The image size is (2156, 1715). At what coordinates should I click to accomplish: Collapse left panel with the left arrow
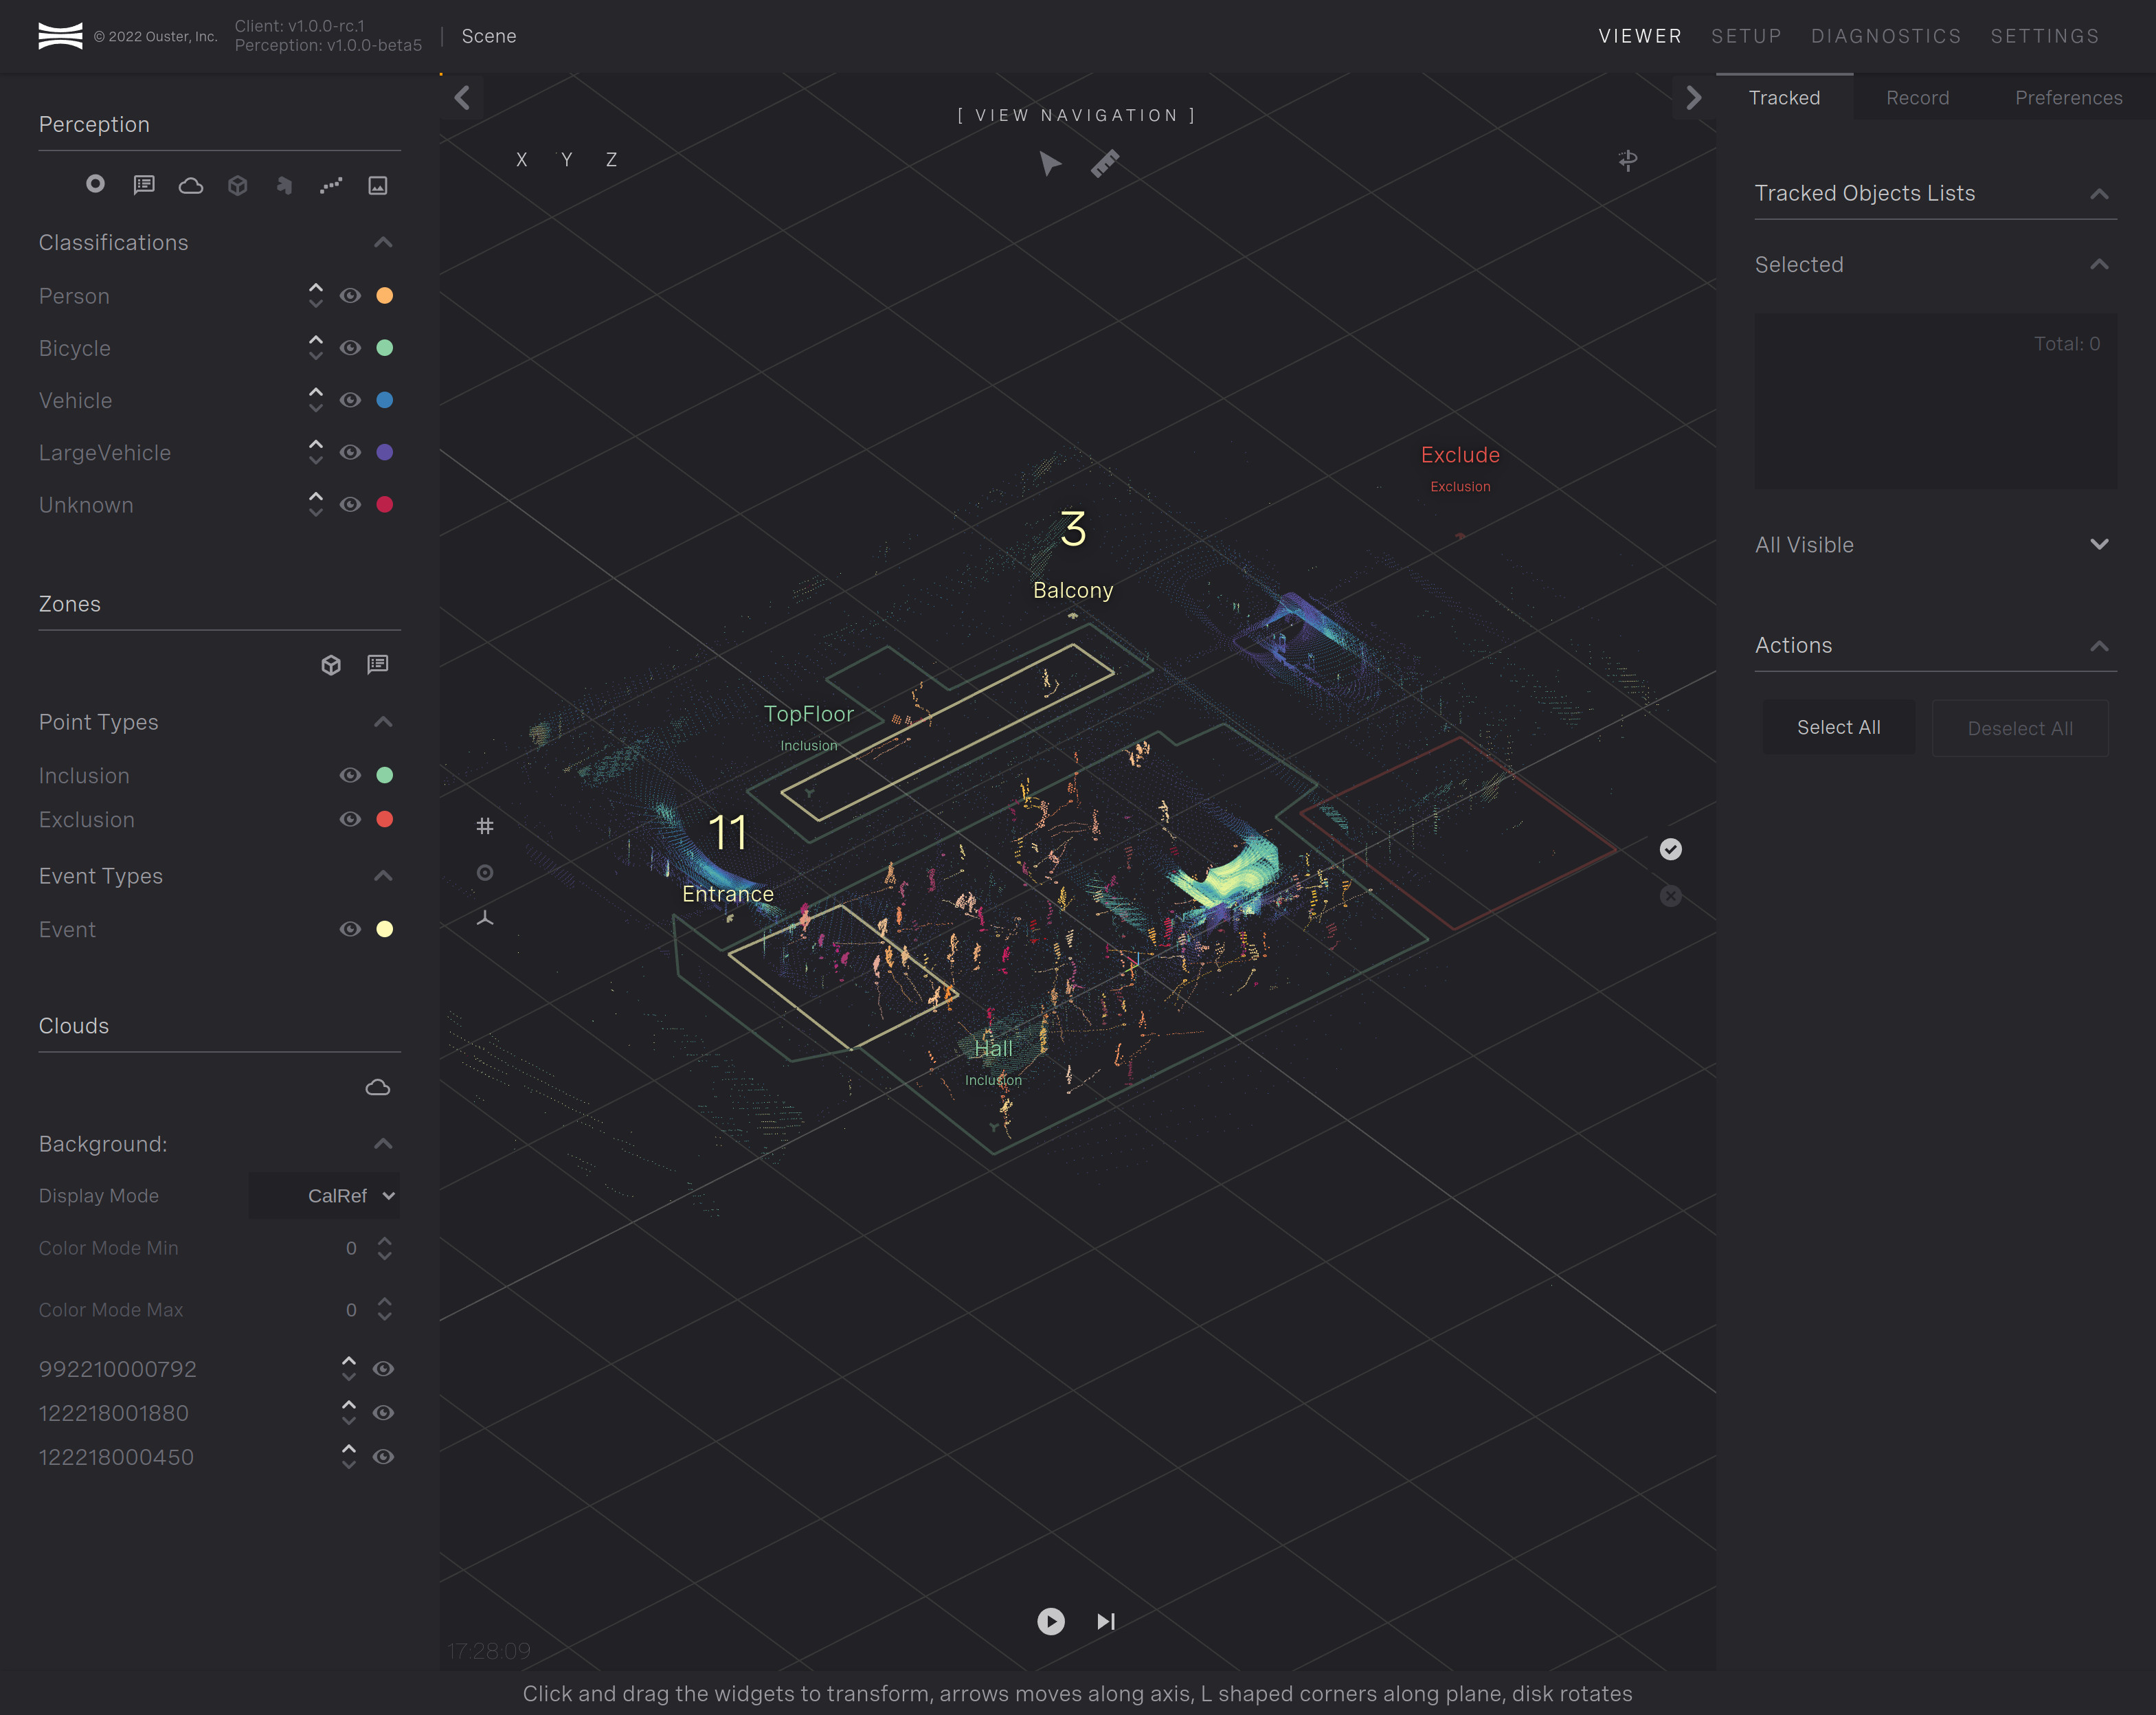pyautogui.click(x=462, y=98)
